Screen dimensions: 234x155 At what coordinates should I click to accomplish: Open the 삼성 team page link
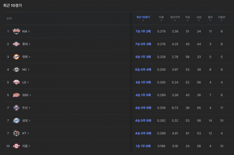coord(26,121)
